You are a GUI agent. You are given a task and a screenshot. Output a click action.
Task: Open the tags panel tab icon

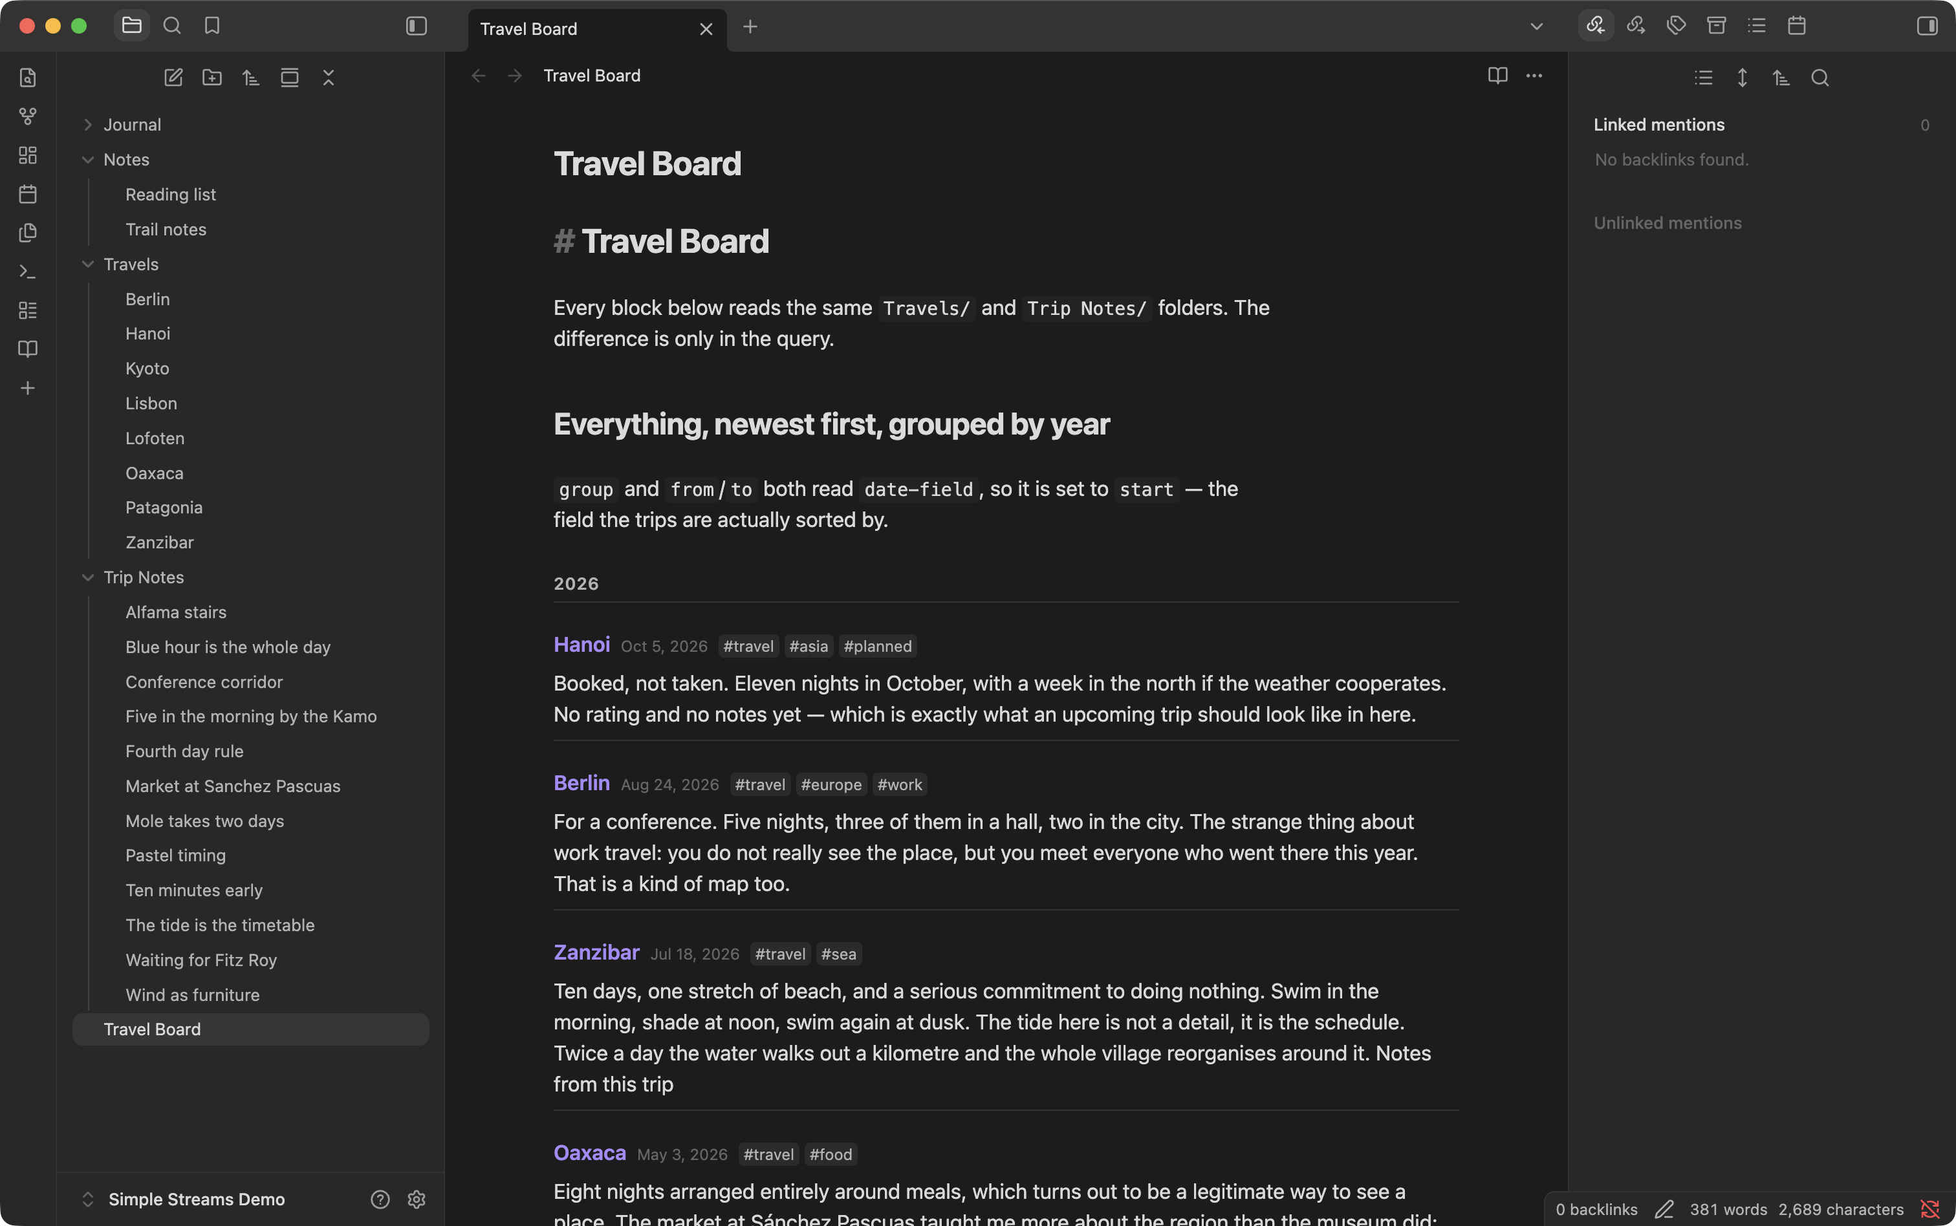tap(1676, 26)
